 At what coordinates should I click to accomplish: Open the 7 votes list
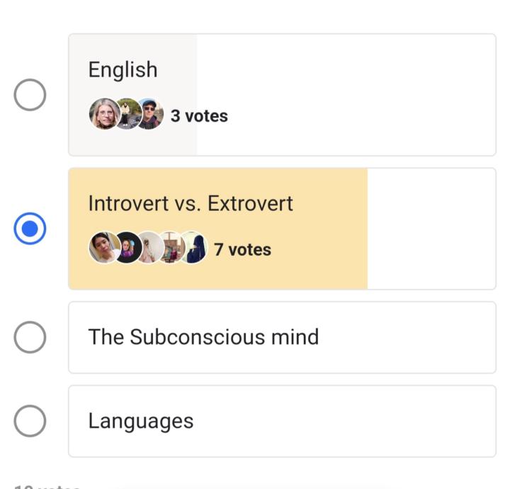(242, 249)
